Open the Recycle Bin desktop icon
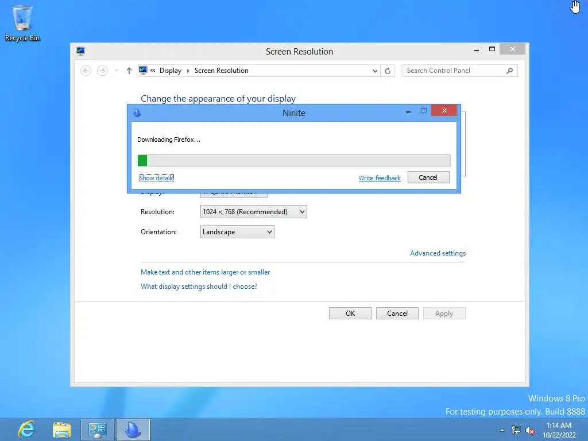This screenshot has height=441, width=588. (22, 23)
